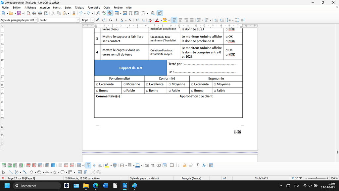339x191 pixels.
Task: Open table properties icon
Action: point(211,165)
